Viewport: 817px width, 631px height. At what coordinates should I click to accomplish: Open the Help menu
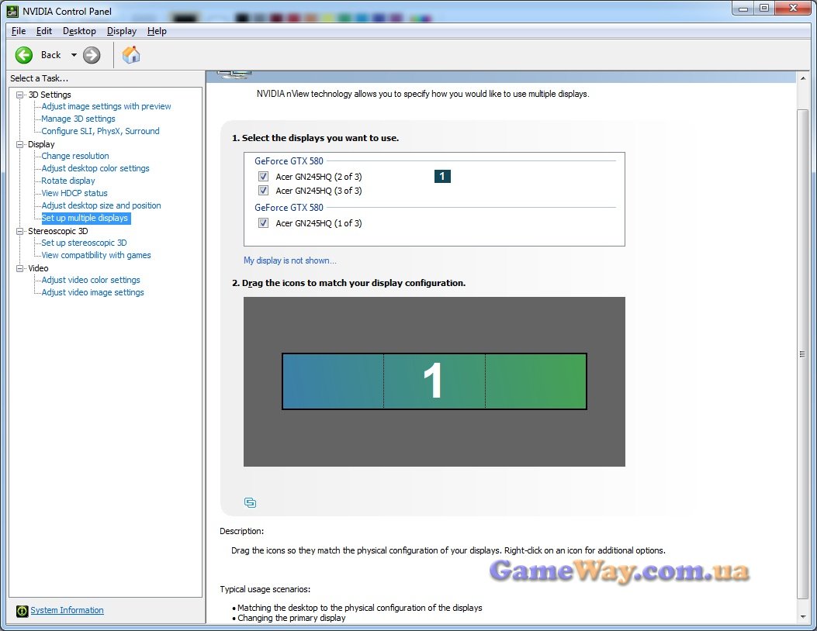tap(157, 31)
